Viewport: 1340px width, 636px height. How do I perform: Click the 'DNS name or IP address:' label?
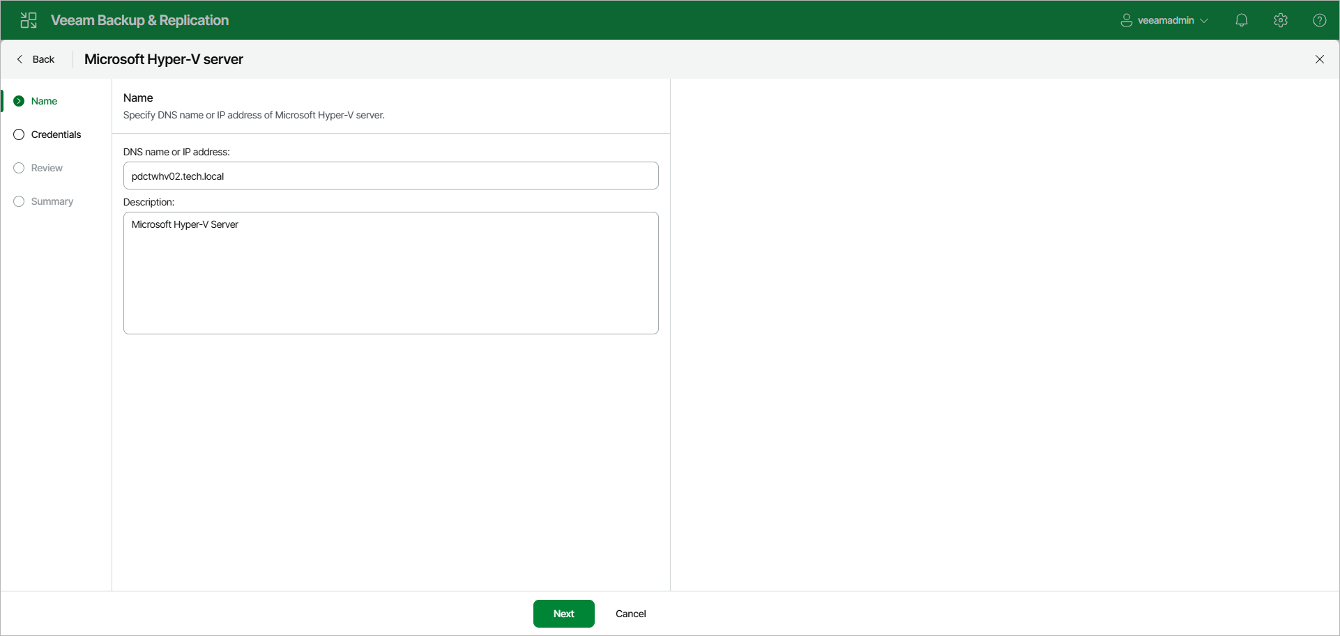pos(176,152)
